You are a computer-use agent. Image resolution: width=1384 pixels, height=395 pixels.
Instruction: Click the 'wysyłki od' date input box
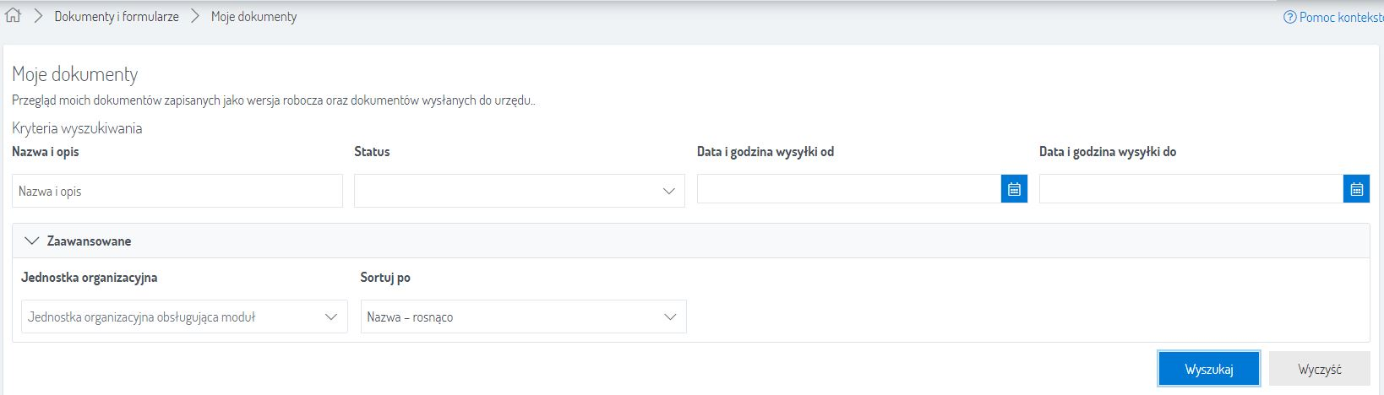pyautogui.click(x=848, y=190)
